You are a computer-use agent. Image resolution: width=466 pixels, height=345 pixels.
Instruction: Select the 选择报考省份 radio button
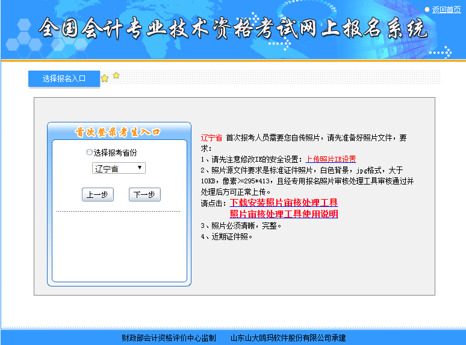(x=89, y=152)
